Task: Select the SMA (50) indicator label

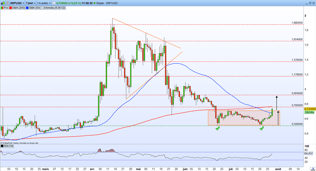Action: [34, 8]
